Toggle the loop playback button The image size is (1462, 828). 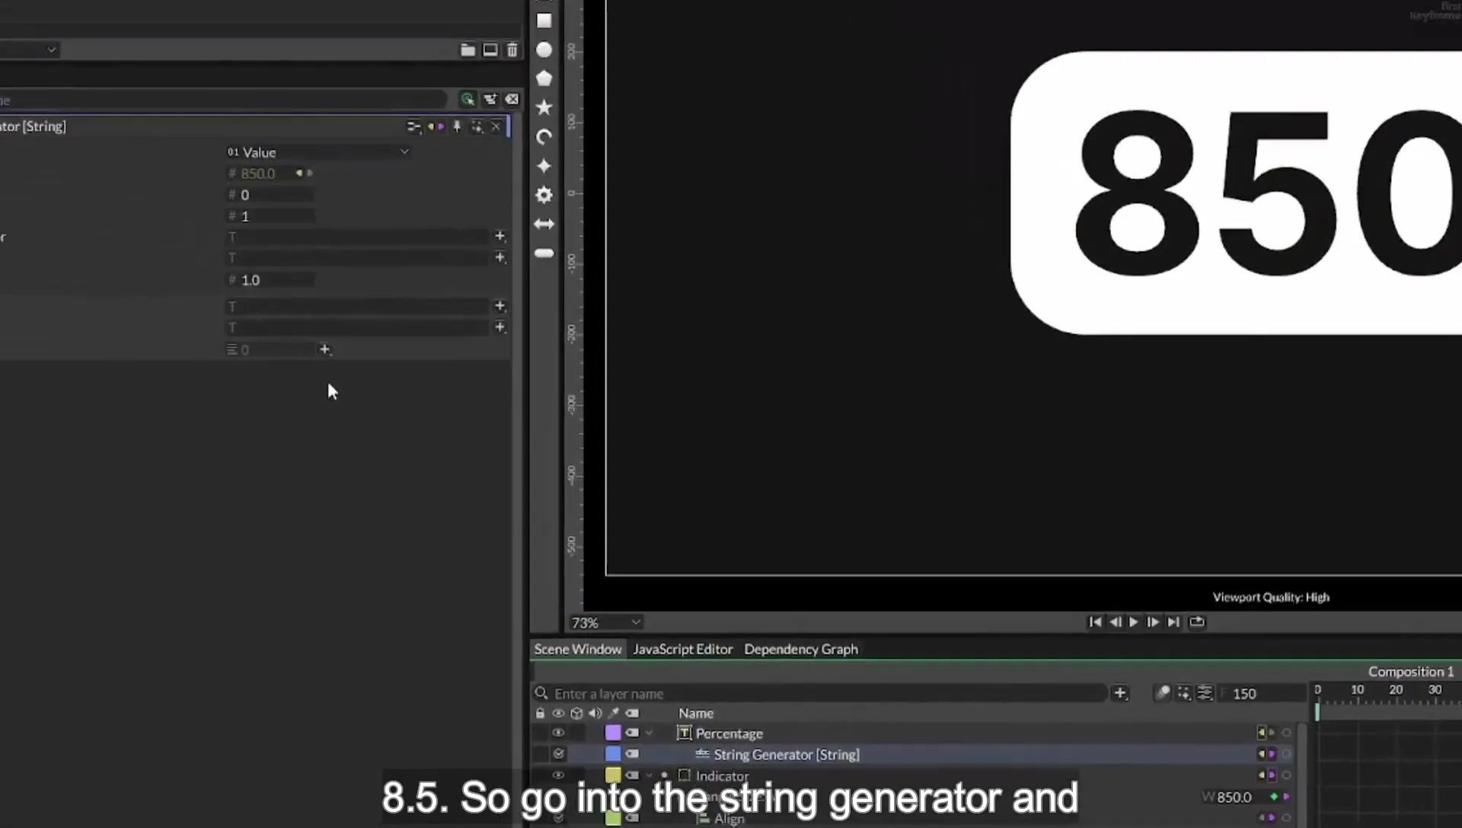click(1197, 622)
